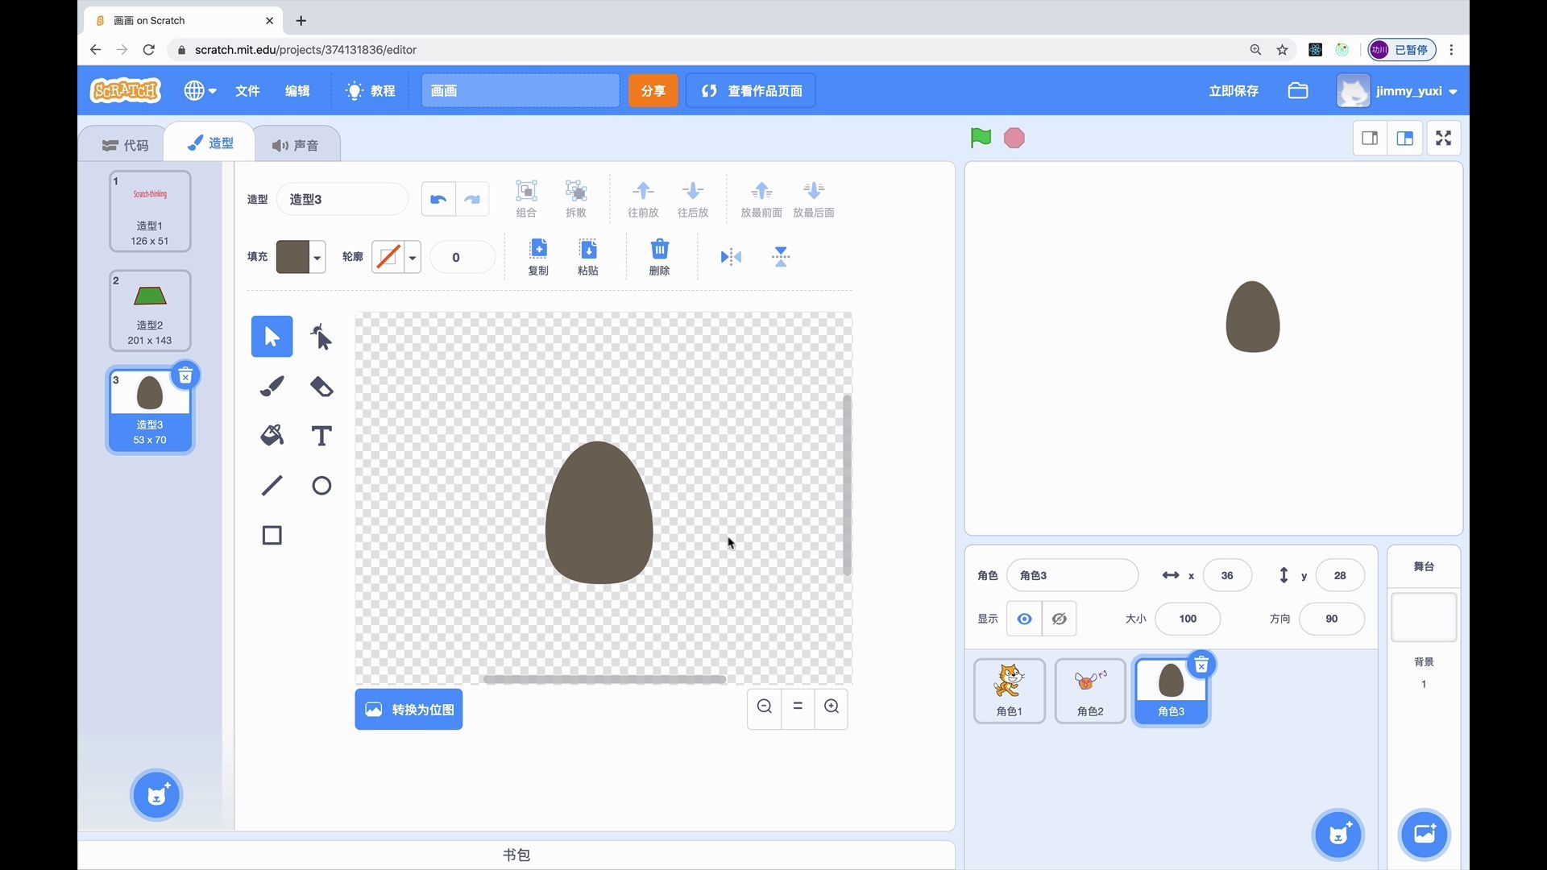Pick the Rectangle tool
Image resolution: width=1547 pixels, height=870 pixels.
(272, 536)
